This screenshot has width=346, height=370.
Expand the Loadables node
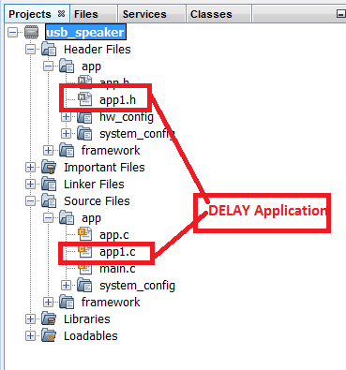tap(30, 336)
